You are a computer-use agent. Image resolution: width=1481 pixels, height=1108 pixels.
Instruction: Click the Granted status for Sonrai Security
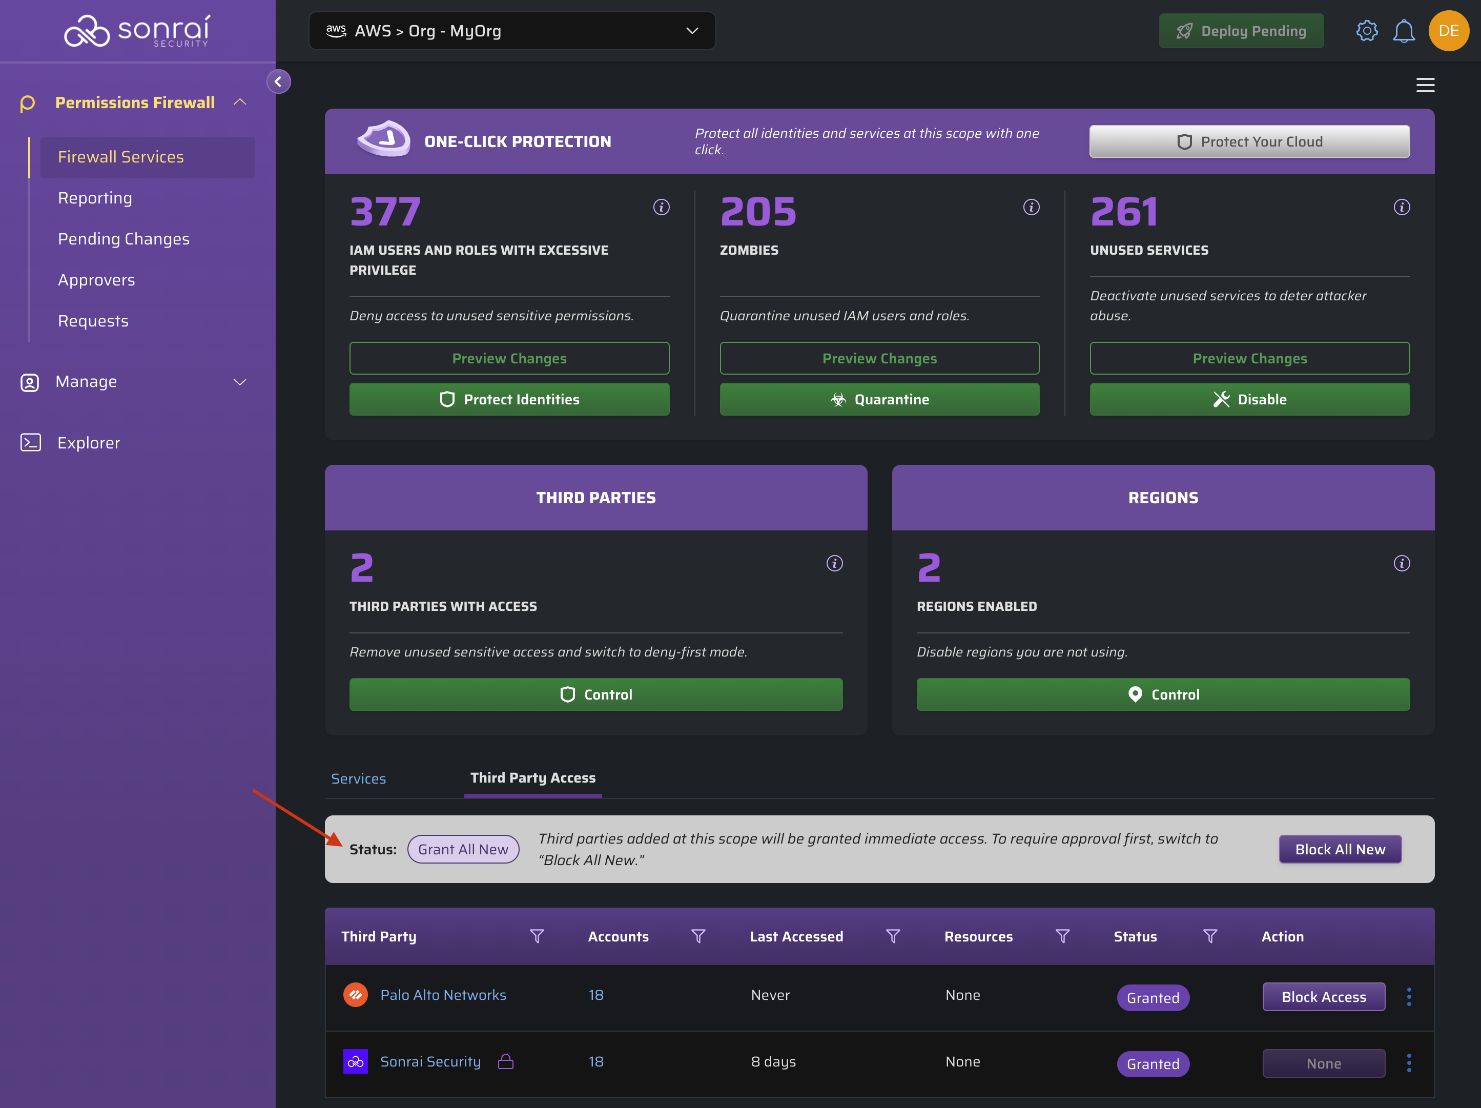point(1153,1064)
